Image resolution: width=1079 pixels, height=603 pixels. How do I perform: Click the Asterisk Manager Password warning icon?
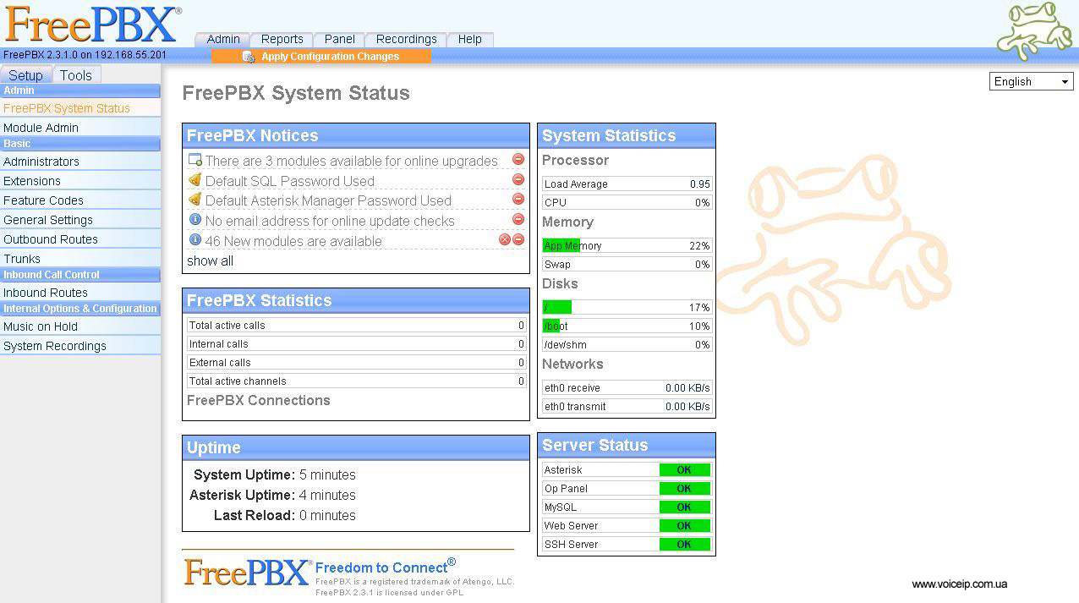click(x=195, y=200)
